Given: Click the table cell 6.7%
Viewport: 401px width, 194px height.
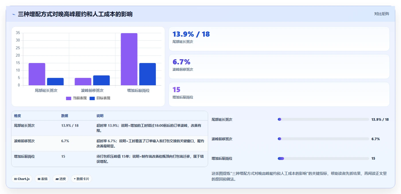Looking at the screenshot, I should click(x=65, y=141).
